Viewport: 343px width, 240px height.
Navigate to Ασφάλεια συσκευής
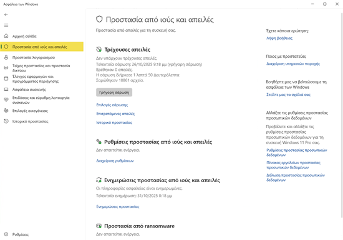pos(42,90)
